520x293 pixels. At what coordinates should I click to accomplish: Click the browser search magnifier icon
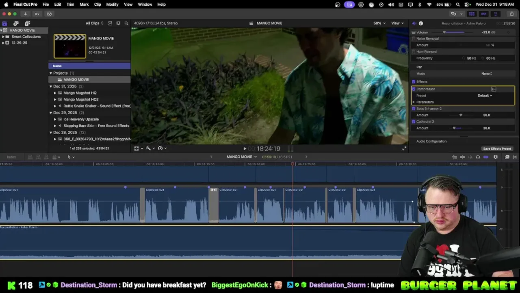pos(126,23)
